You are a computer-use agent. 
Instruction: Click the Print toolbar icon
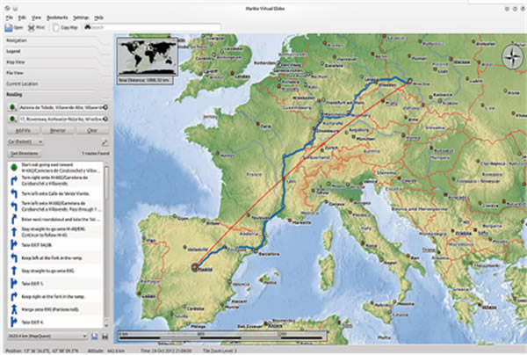[32, 27]
